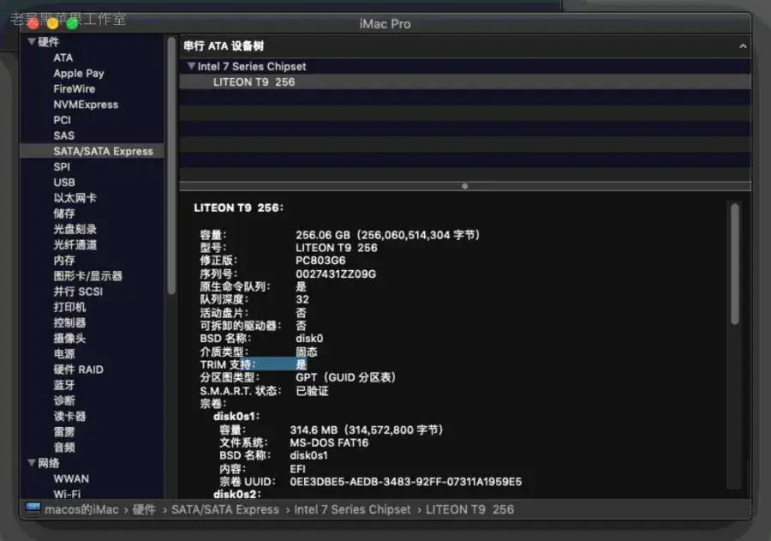
Task: Select 蓝牙 in the sidebar
Action: tap(64, 385)
